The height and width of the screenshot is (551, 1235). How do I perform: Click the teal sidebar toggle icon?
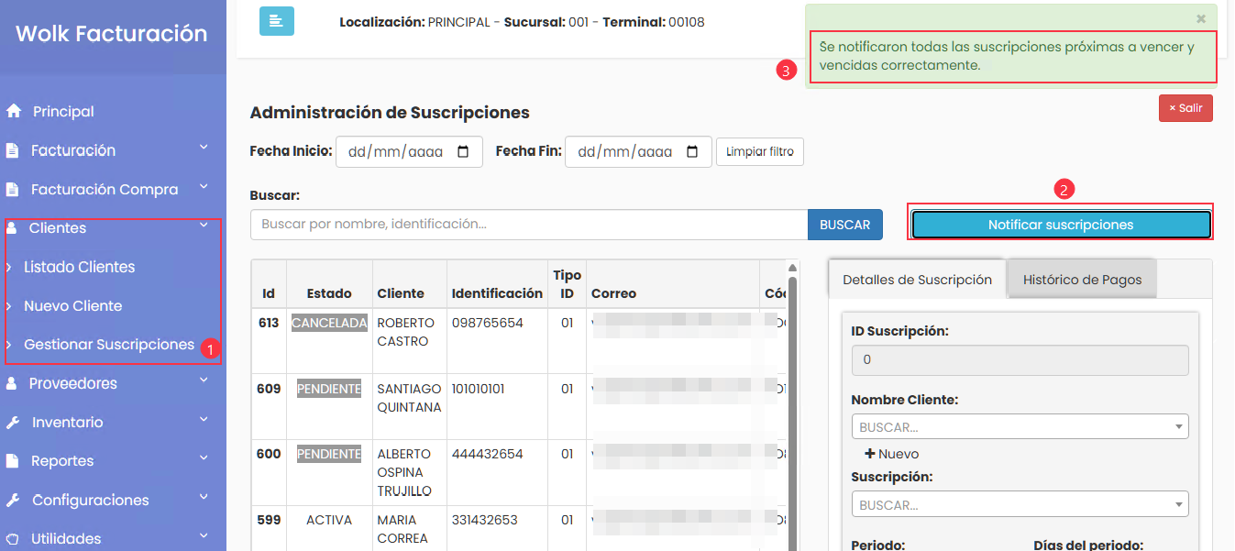pos(276,21)
